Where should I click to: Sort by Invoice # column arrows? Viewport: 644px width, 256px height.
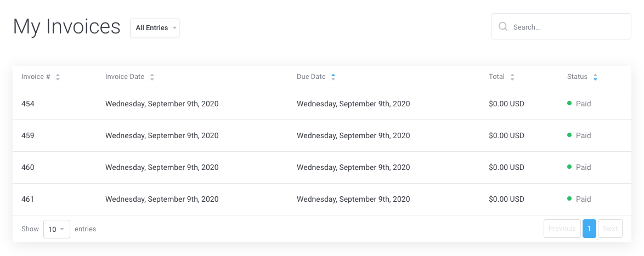[58, 77]
